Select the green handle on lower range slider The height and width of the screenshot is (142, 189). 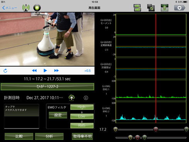pyautogui.click(x=144, y=137)
